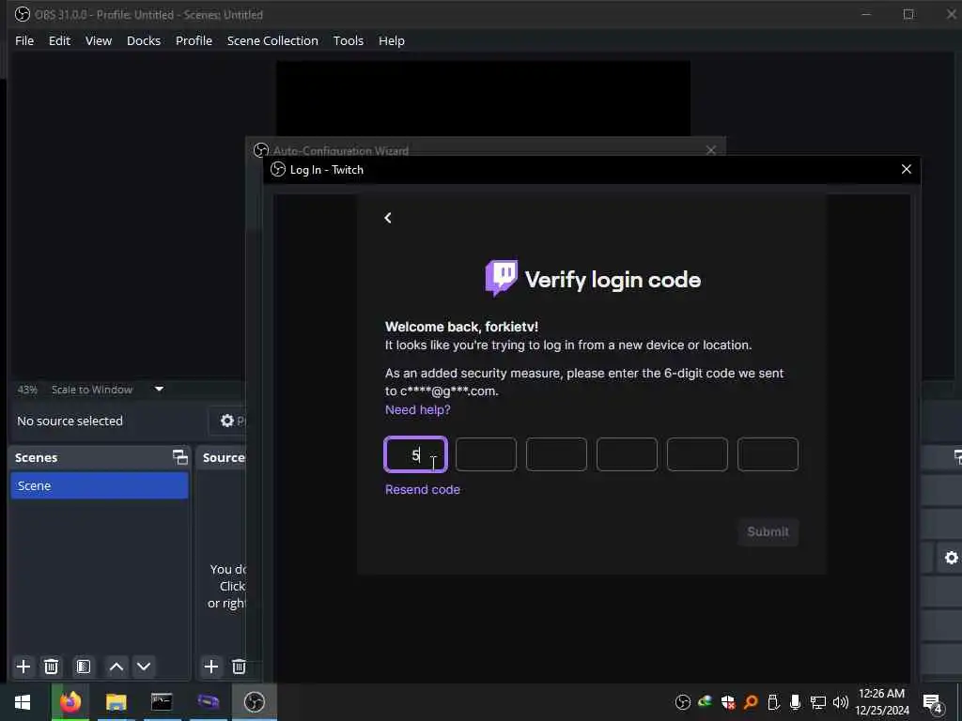This screenshot has height=721, width=962.
Task: Click the purple app icon in the taskbar
Action: pyautogui.click(x=208, y=701)
